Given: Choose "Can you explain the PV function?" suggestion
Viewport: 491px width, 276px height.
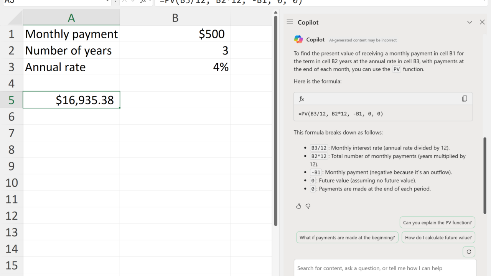Looking at the screenshot, I should coord(437,223).
